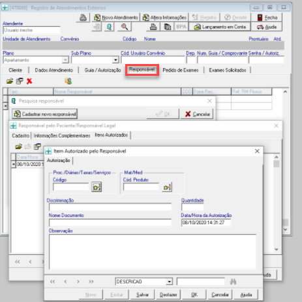Click the Cód. Usuário Convênio field

[x=153, y=60]
